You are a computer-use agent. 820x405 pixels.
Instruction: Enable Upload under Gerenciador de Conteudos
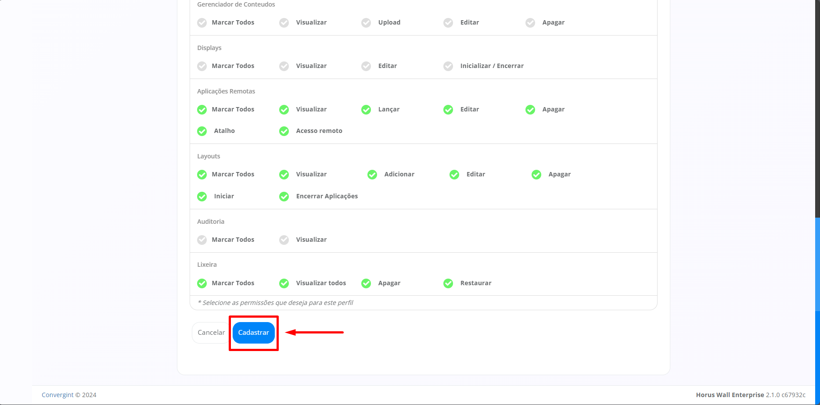(366, 23)
